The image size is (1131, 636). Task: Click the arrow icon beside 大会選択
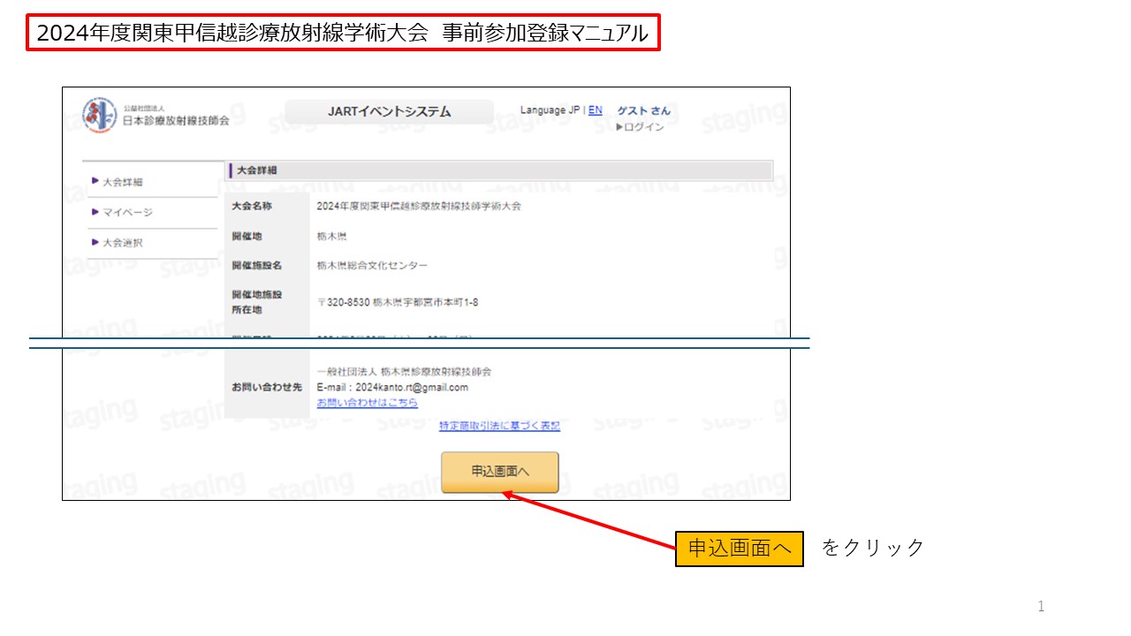pyautogui.click(x=95, y=242)
